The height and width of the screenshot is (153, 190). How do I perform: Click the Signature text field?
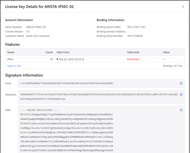pos(101,97)
